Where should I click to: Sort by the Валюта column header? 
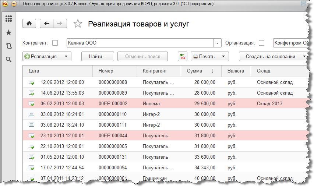point(236,71)
